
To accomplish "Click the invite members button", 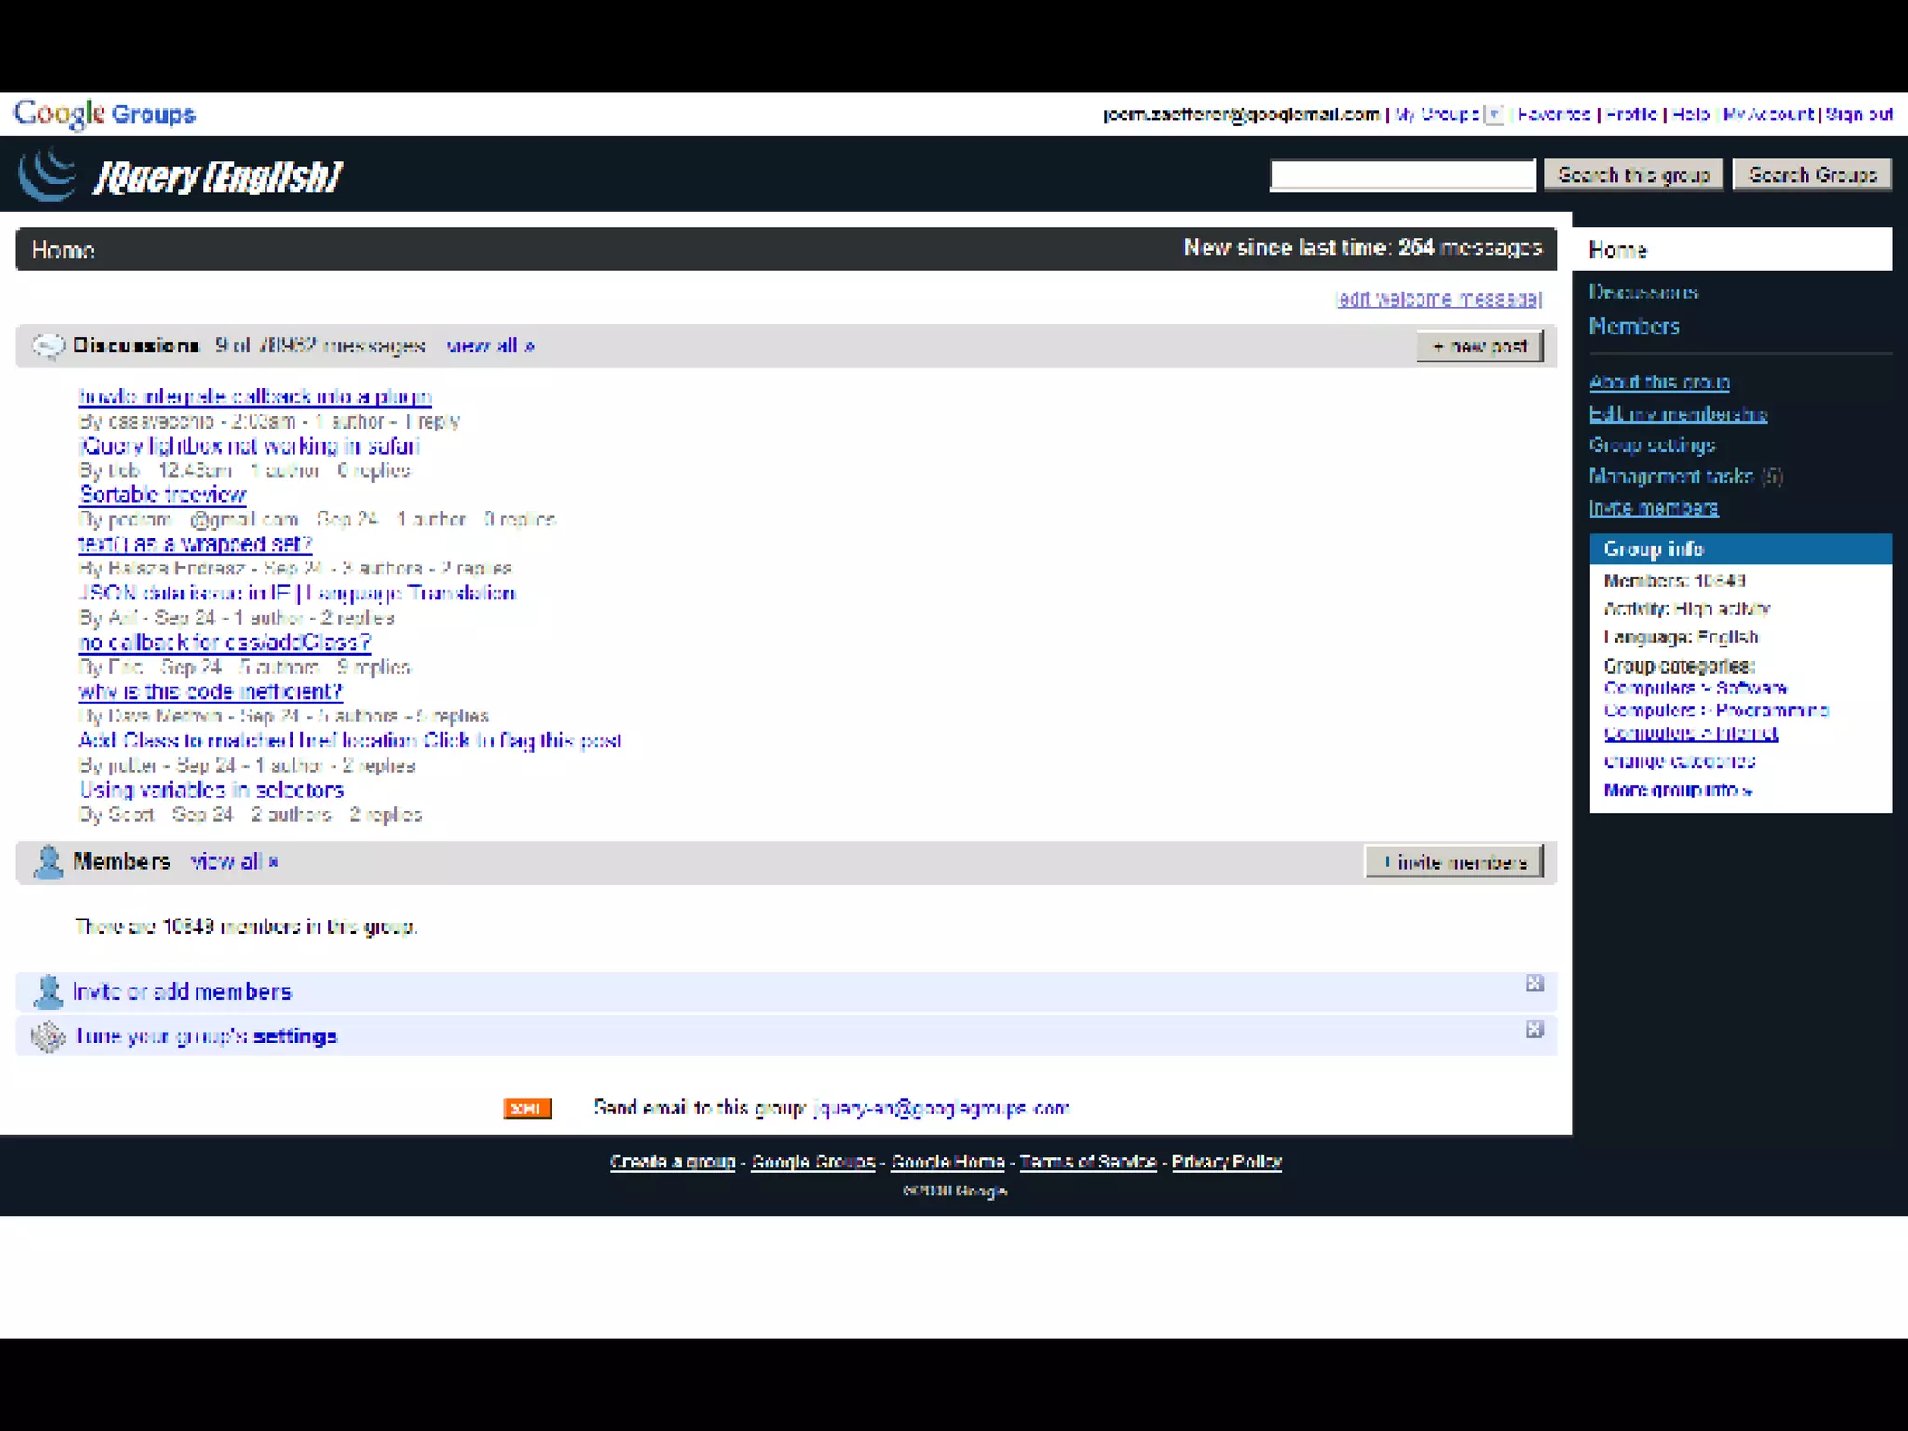I will (x=1453, y=862).
